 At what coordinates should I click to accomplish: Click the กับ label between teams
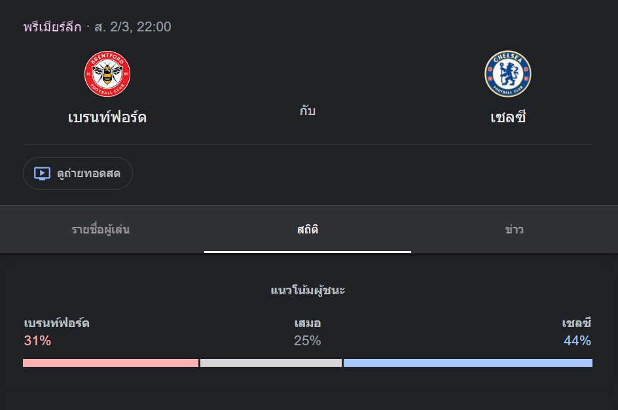coord(307,111)
